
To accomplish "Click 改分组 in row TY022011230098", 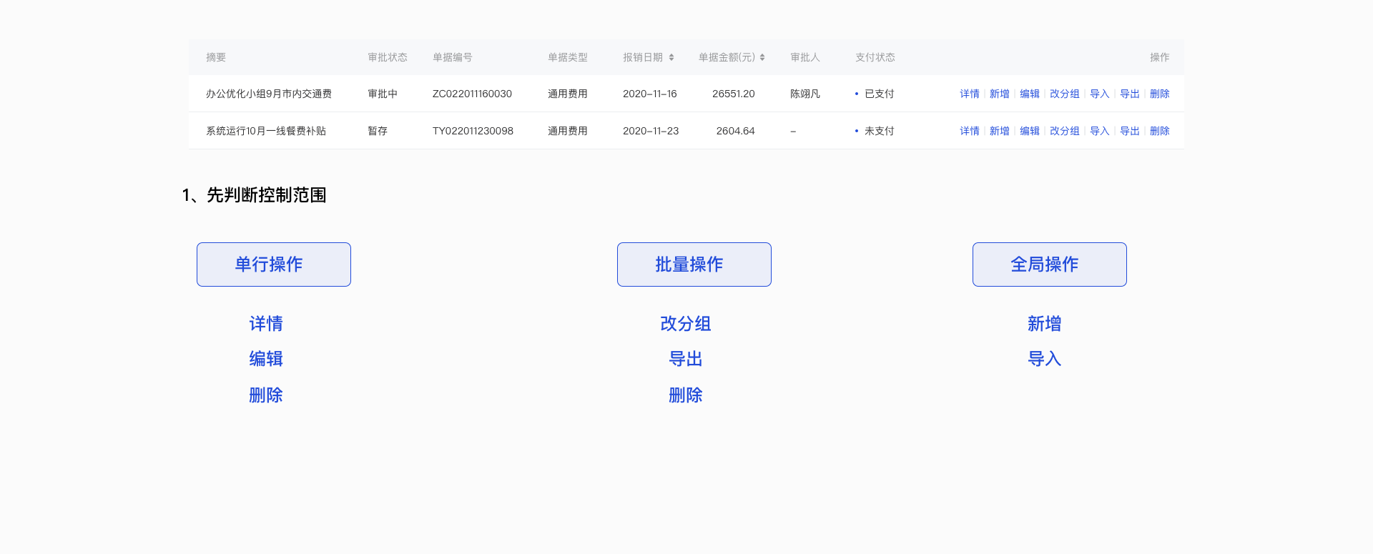I will tap(1065, 131).
